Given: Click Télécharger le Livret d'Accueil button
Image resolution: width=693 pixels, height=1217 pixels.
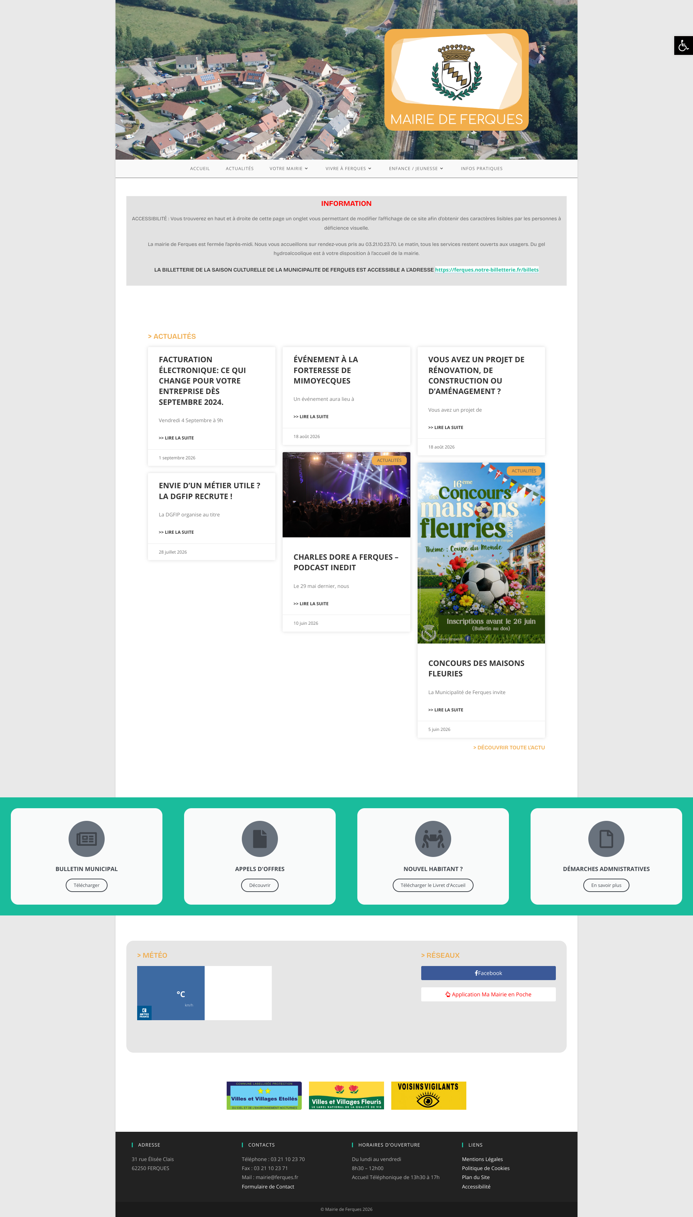Looking at the screenshot, I should [433, 885].
